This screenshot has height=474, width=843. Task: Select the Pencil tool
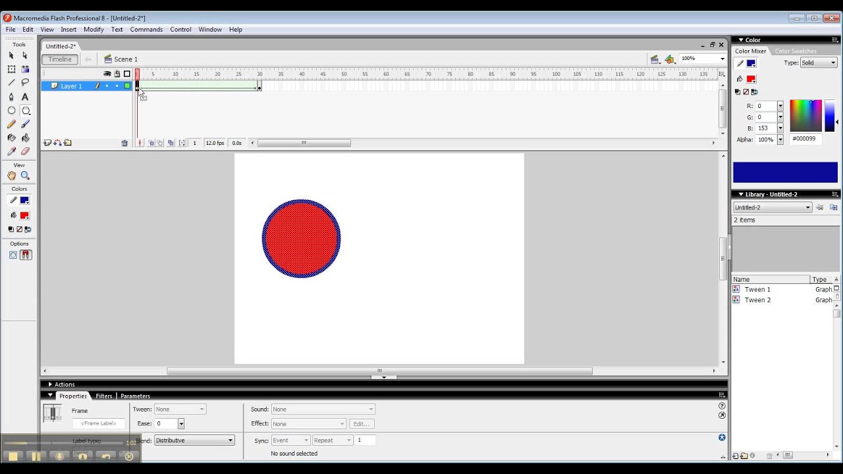point(11,124)
